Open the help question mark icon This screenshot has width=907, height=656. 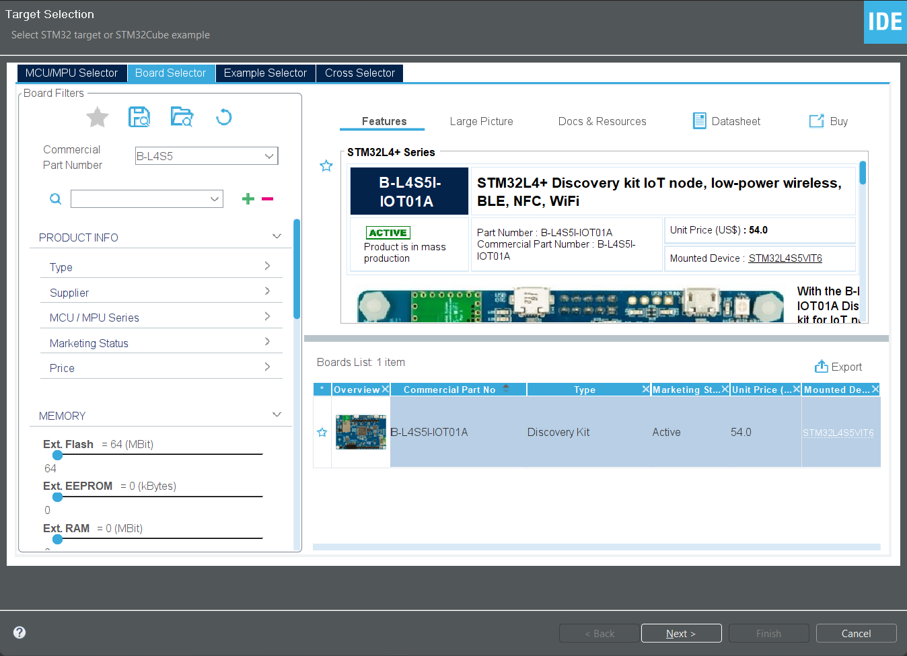pyautogui.click(x=19, y=632)
